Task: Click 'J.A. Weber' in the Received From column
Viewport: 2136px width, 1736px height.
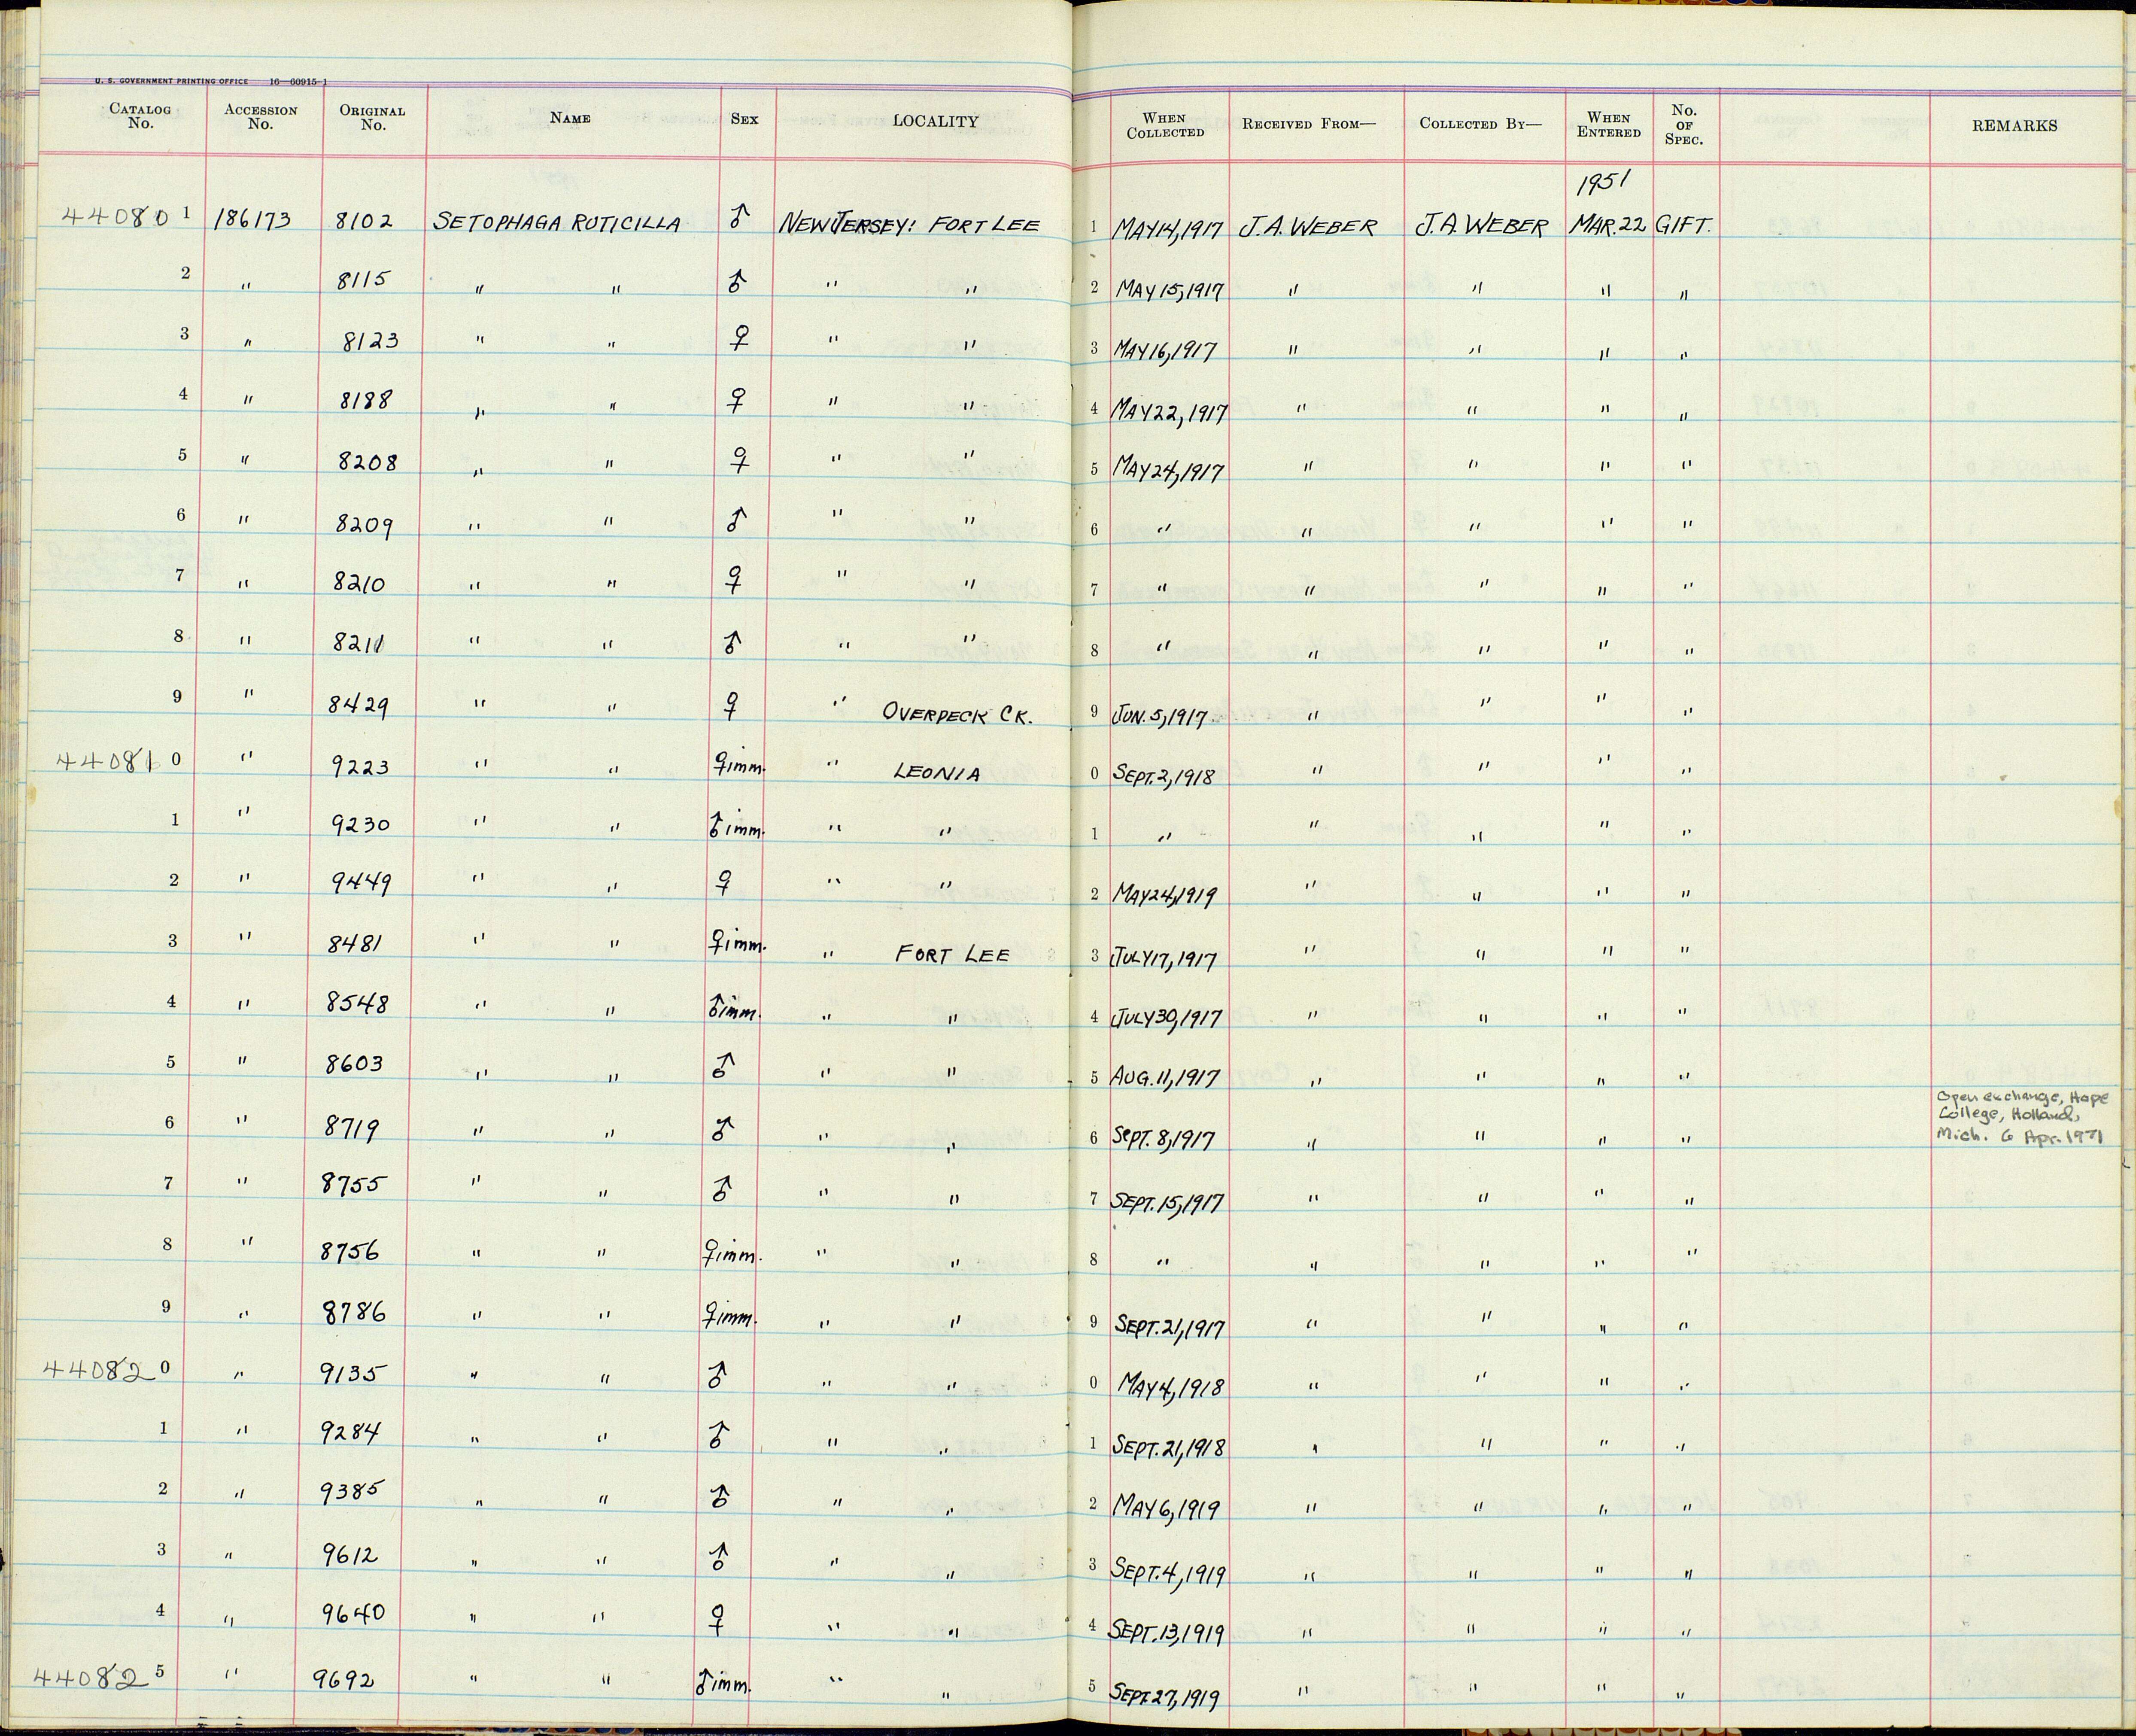Action: (1308, 228)
